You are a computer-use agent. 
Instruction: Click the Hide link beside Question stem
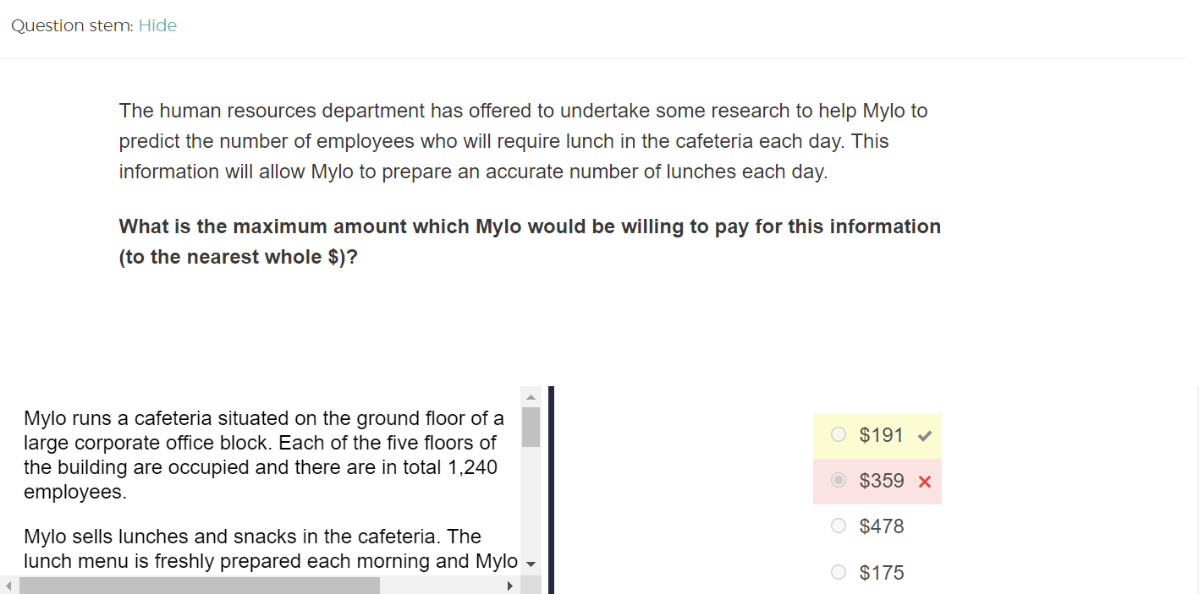click(x=157, y=25)
